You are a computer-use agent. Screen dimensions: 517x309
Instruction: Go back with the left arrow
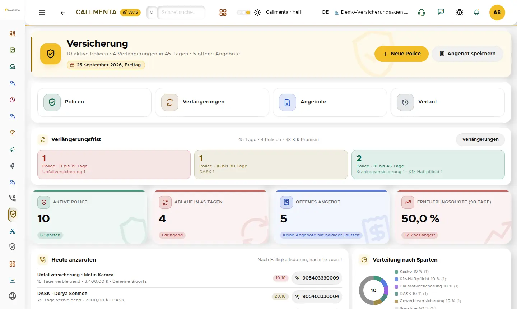tap(63, 13)
